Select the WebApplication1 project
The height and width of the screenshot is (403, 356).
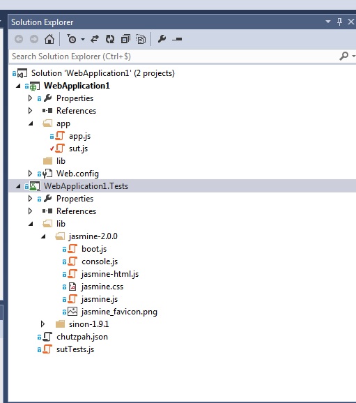click(x=77, y=86)
